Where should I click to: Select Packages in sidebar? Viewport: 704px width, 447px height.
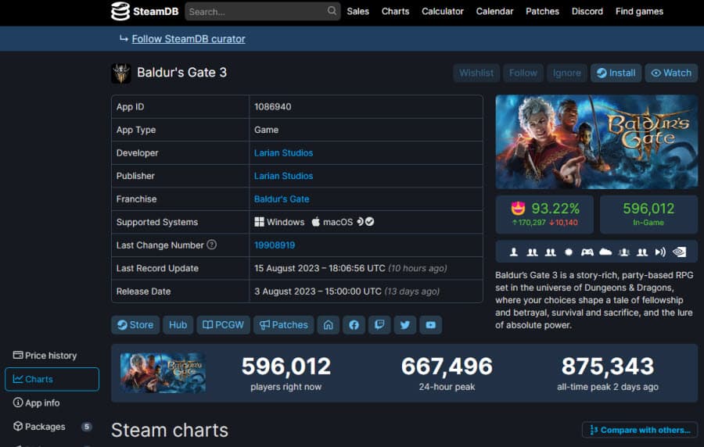(40, 427)
